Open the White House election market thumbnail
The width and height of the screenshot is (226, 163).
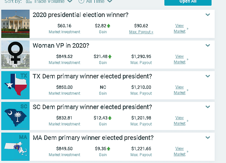[x=15, y=24]
